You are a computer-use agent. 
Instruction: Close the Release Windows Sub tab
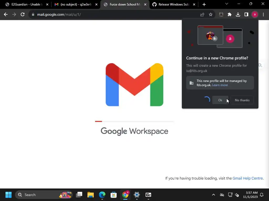[194, 4]
